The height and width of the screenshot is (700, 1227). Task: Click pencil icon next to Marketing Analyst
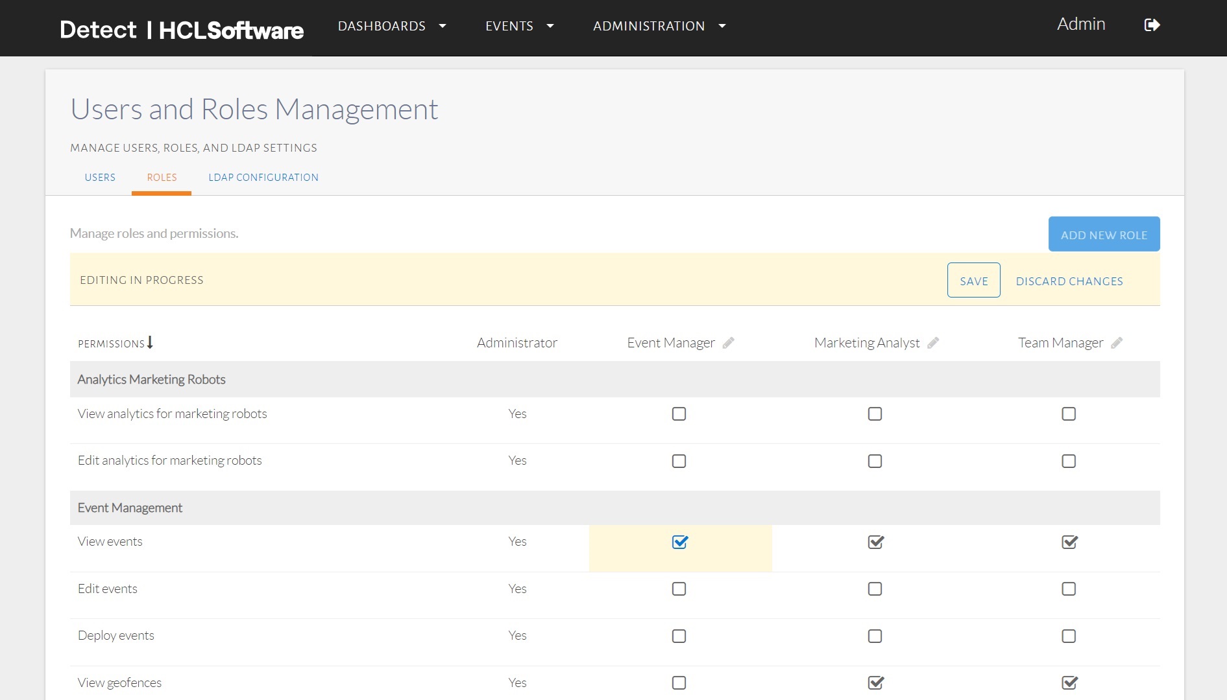pyautogui.click(x=933, y=343)
